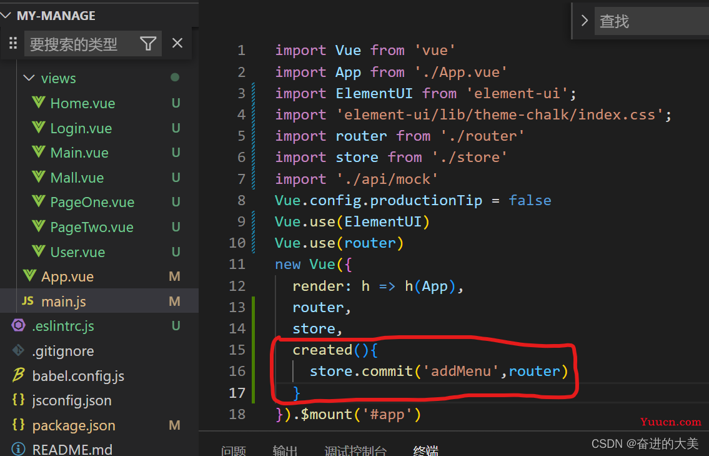This screenshot has height=456, width=709.
Task: Open README.md in the file tree
Action: 72,449
